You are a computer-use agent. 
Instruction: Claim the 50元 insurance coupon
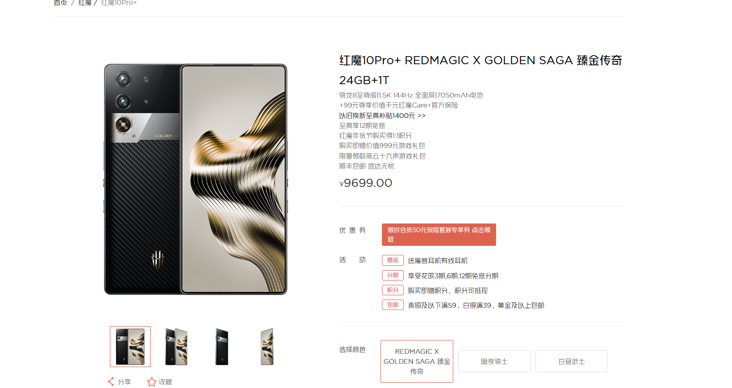(x=439, y=234)
